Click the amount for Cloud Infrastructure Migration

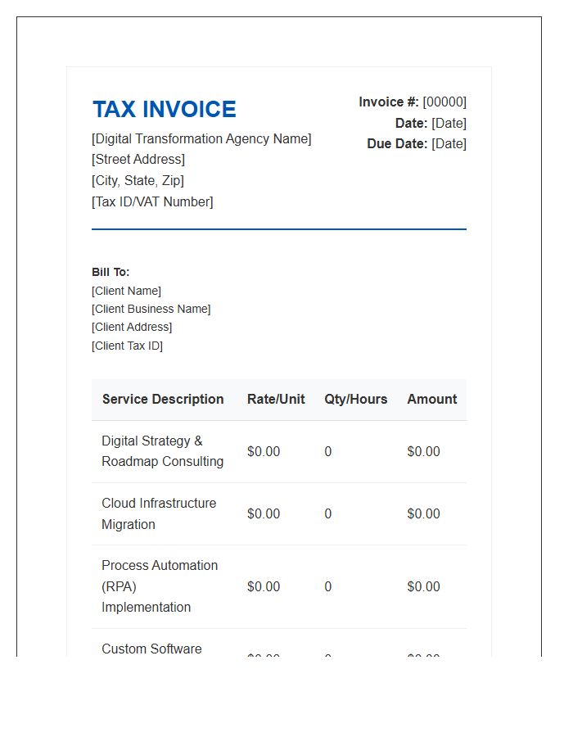click(424, 513)
